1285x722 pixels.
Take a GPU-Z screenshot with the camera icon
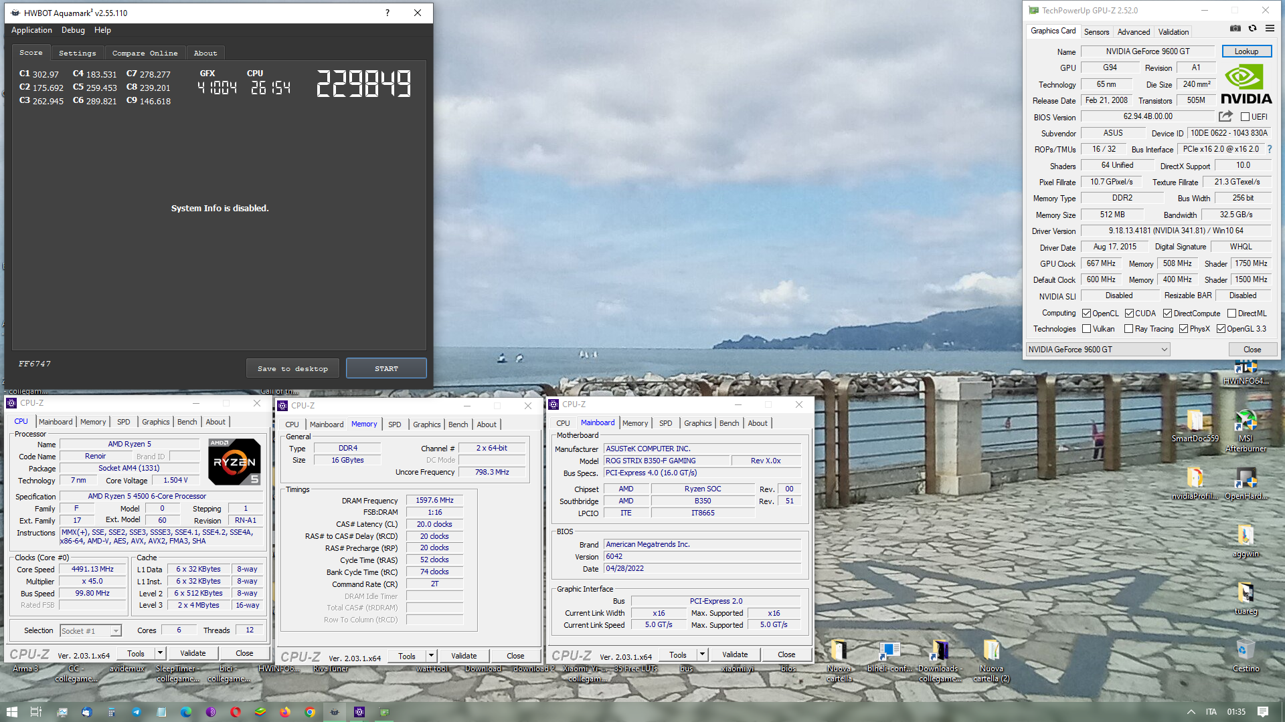click(x=1235, y=29)
